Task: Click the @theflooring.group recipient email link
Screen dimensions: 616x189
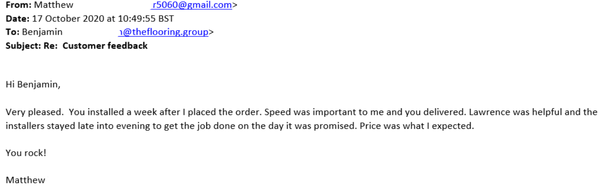Action: click(164, 32)
